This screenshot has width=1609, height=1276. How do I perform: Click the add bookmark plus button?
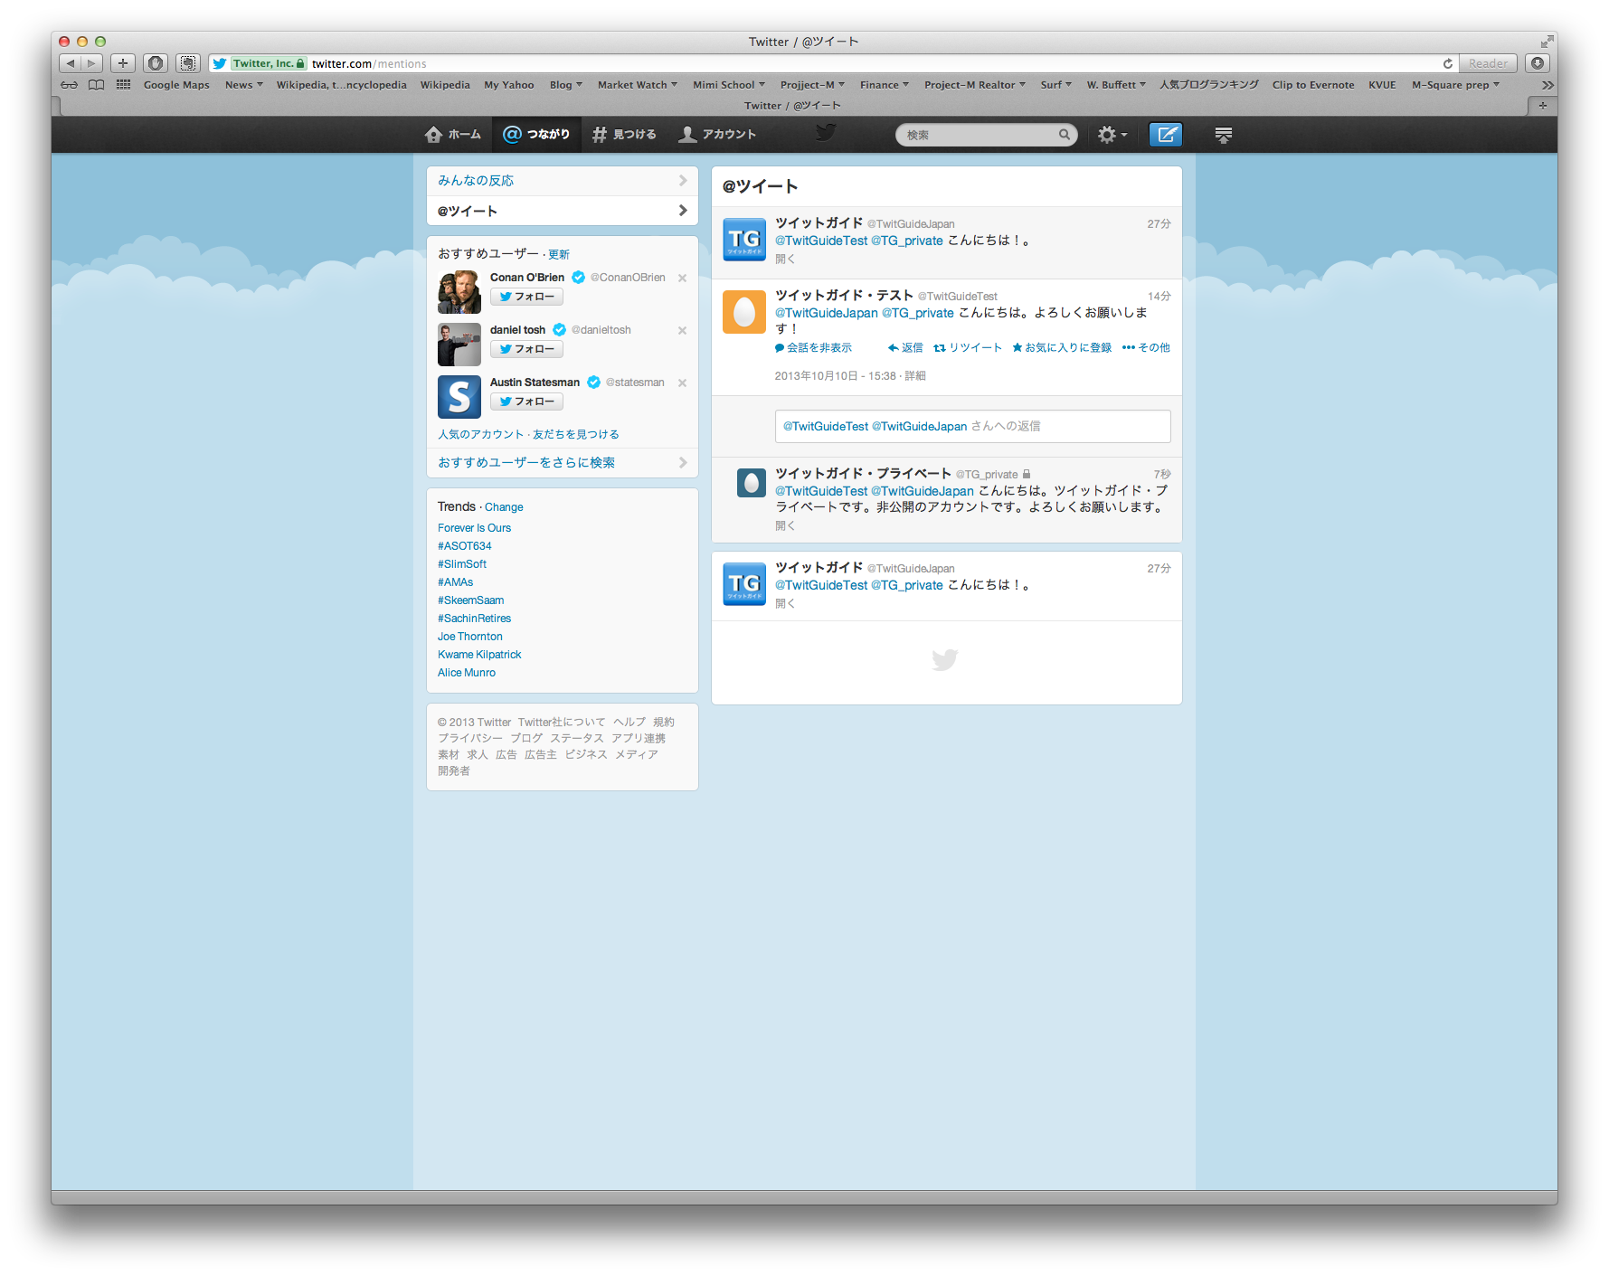(x=123, y=63)
